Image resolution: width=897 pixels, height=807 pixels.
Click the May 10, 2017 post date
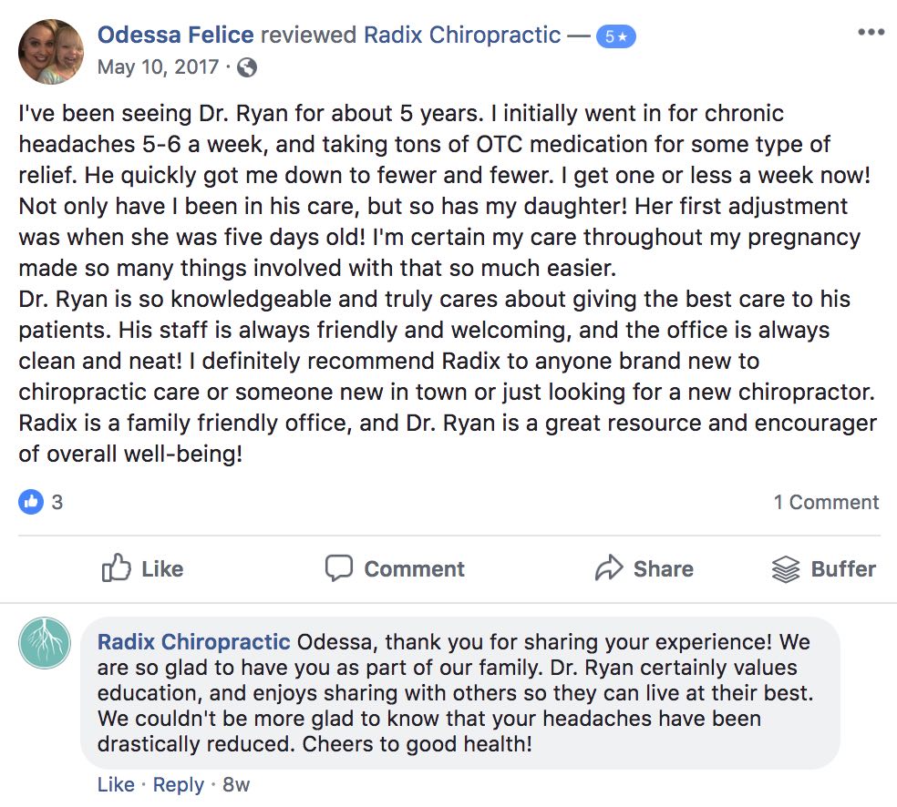[157, 67]
